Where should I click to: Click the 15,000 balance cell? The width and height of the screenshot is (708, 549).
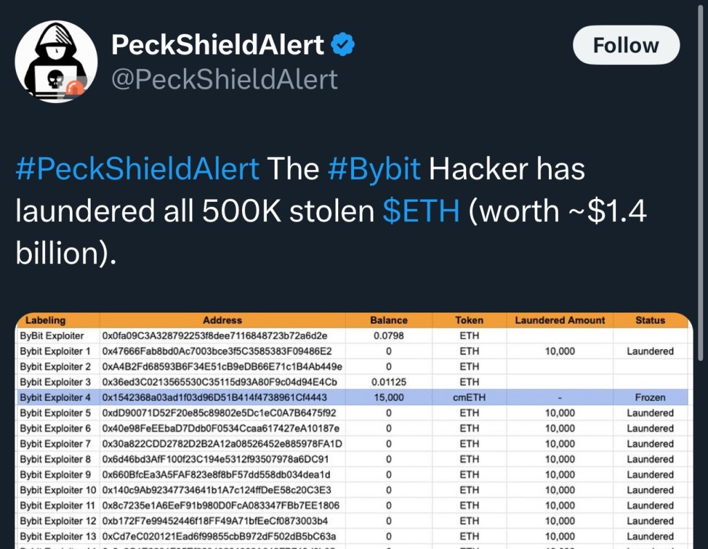(x=389, y=398)
